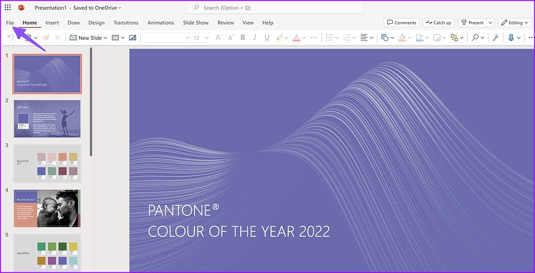535x273 pixels.
Task: Click the bulleted list icon
Action: tap(329, 37)
